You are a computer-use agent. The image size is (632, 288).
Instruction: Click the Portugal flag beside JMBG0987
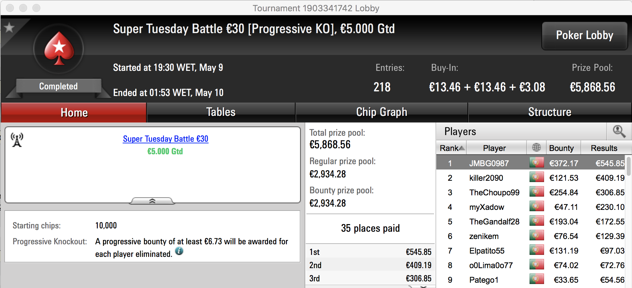(536, 163)
